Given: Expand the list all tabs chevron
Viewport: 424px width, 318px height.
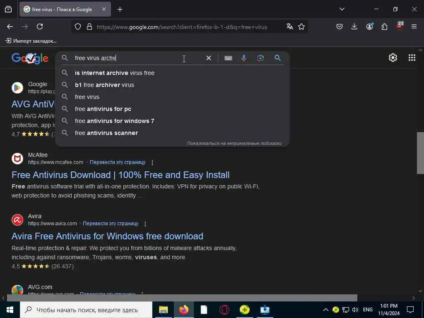Looking at the screenshot, I should (x=342, y=9).
